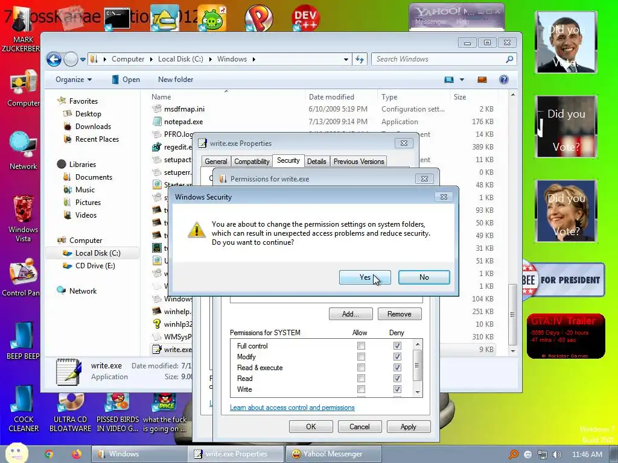Open the BEEP BEEP desktop icon
618x463 pixels.
coord(22,341)
